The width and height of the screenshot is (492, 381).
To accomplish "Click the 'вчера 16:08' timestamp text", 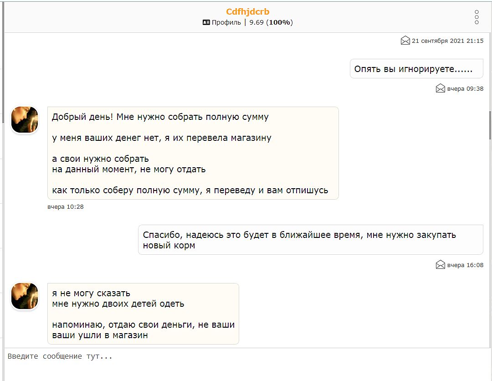I will (x=465, y=265).
